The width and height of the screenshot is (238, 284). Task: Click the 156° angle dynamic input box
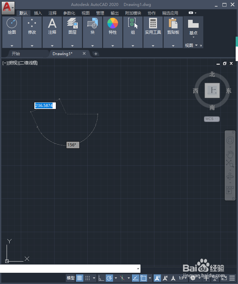[x=73, y=145]
